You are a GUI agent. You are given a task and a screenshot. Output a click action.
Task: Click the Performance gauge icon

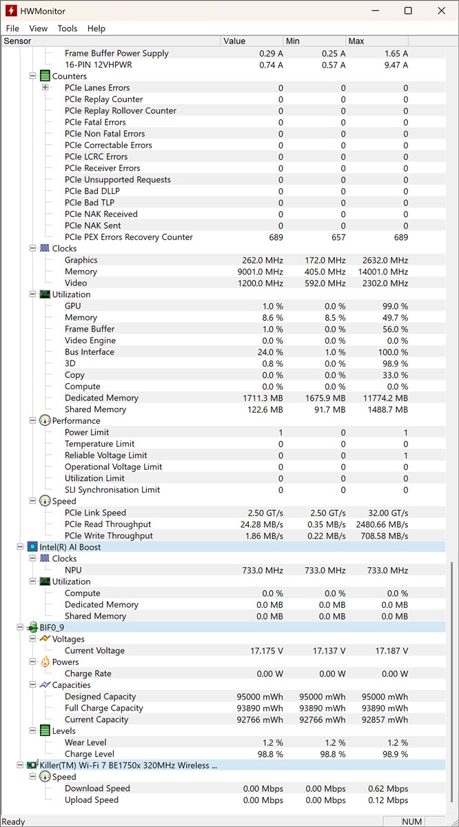(x=45, y=421)
